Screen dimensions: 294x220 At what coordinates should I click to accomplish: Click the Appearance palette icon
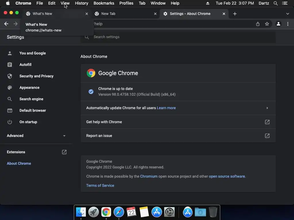click(10, 88)
